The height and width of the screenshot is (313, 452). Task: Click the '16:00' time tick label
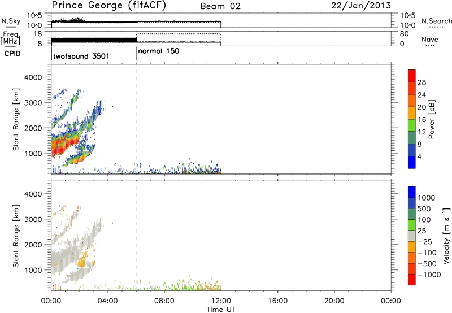click(x=277, y=301)
